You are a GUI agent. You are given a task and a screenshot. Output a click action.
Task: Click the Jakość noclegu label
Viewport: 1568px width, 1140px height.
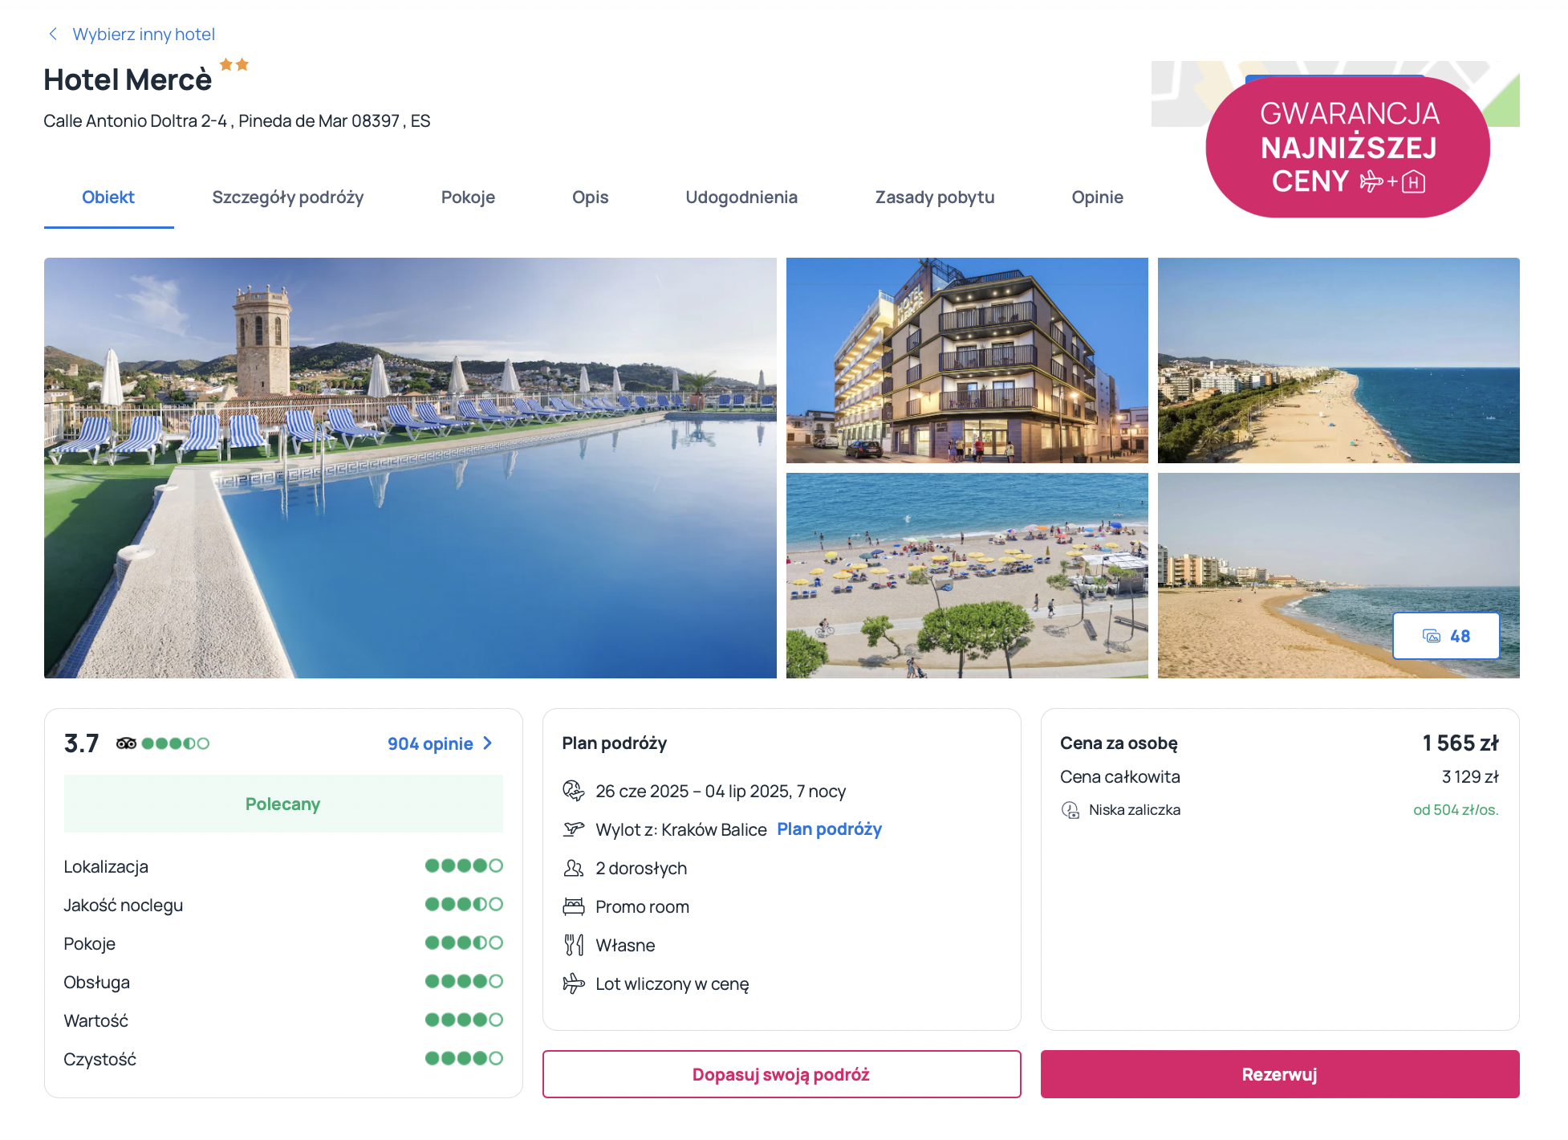[124, 906]
